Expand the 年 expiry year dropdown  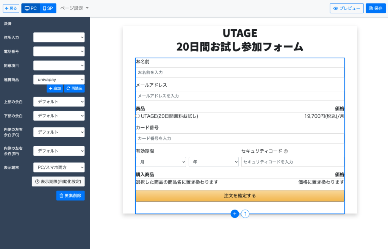point(213,162)
